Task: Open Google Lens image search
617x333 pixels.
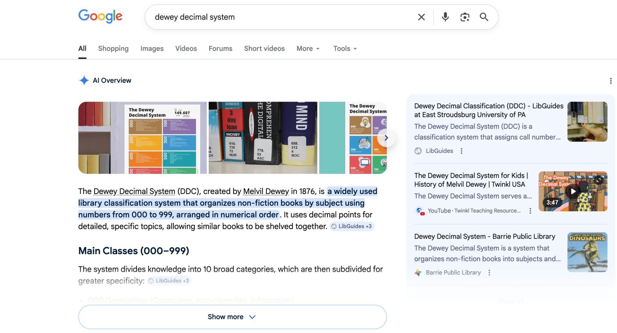Action: tap(465, 17)
